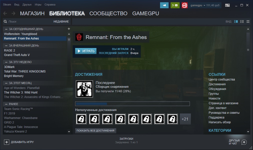
Task: Click the plus icon to add a category
Action: tap(69, 29)
